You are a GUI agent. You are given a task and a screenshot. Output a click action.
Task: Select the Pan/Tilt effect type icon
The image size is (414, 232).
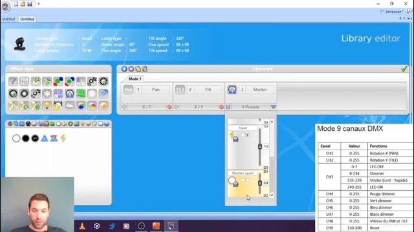coord(24,82)
